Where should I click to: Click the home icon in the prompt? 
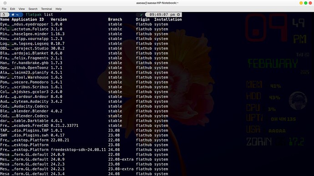13,15
